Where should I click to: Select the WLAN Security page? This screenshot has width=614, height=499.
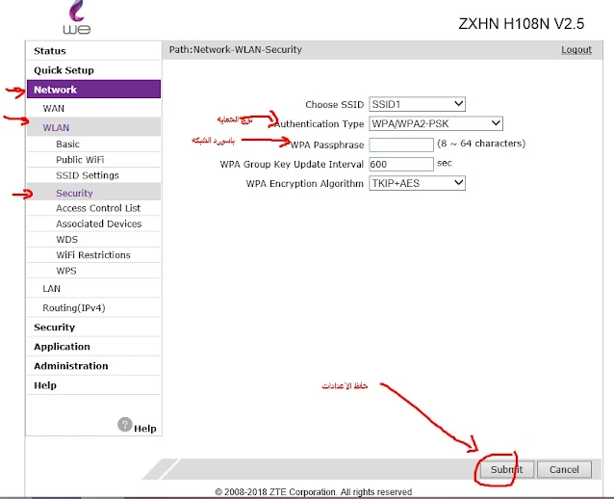[94, 193]
